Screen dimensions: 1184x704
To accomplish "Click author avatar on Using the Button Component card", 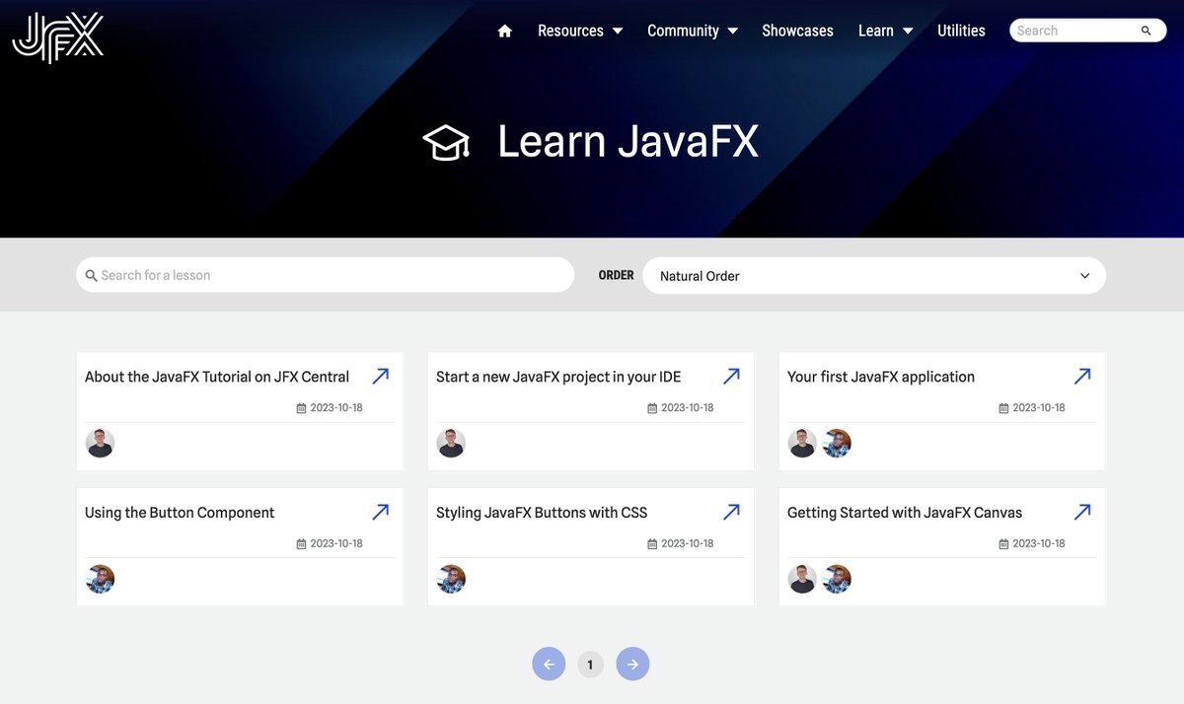I will pos(100,580).
